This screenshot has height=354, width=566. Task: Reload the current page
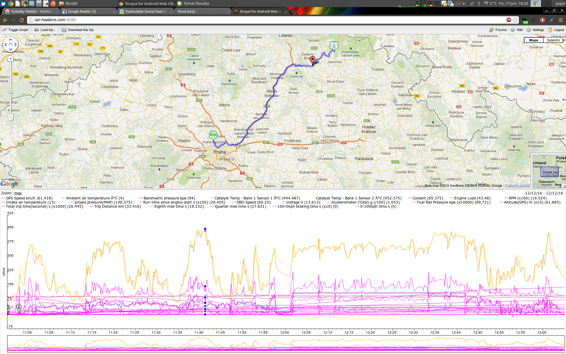pyautogui.click(x=22, y=20)
